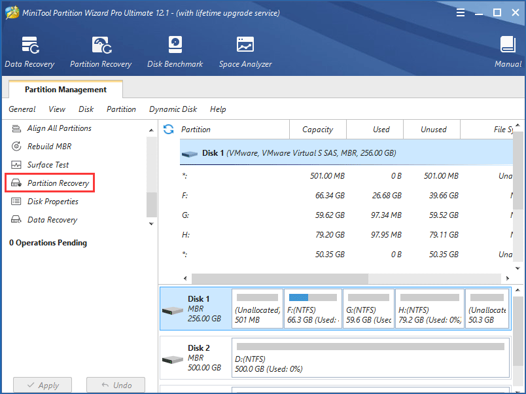Screen dimensions: 526x394
Task: Click the Undo button
Action: pyautogui.click(x=116, y=385)
